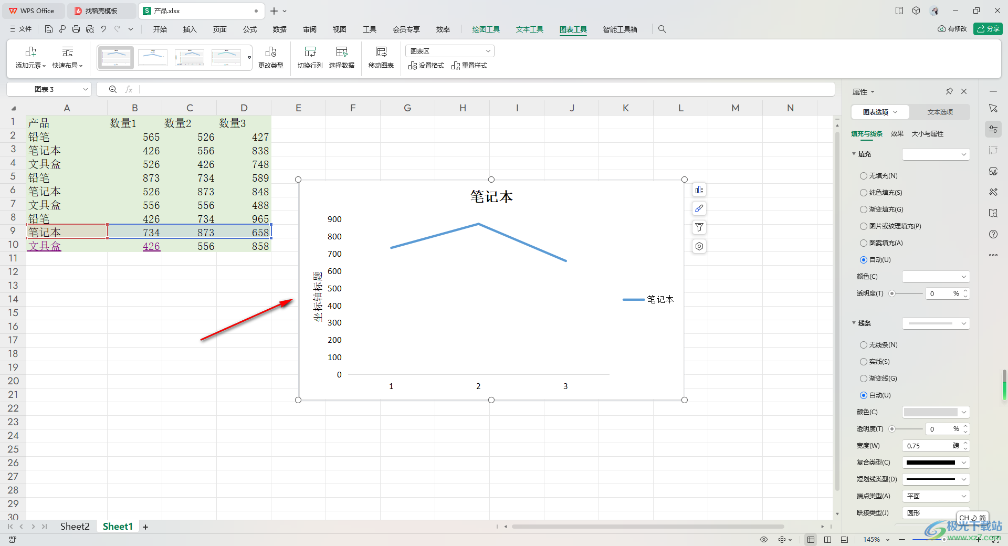This screenshot has width=1008, height=546.
Task: Open cap type (端点类型) dropdown
Action: coord(936,496)
